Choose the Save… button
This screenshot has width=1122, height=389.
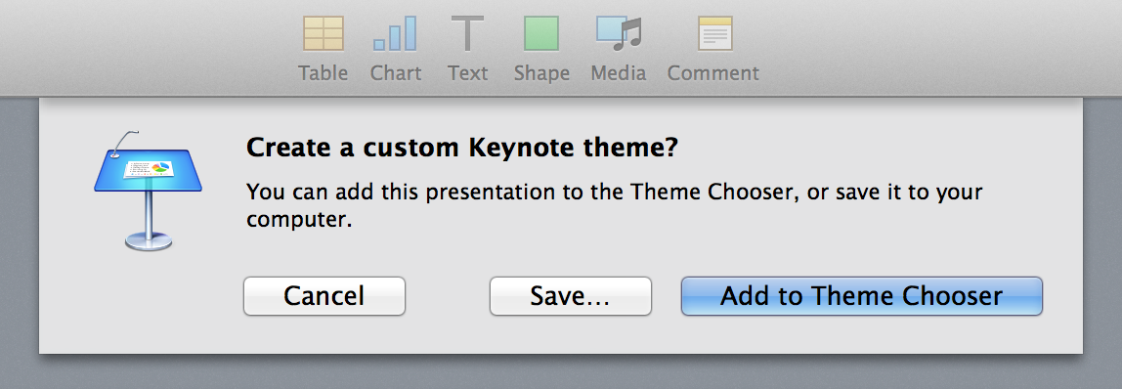click(x=571, y=296)
